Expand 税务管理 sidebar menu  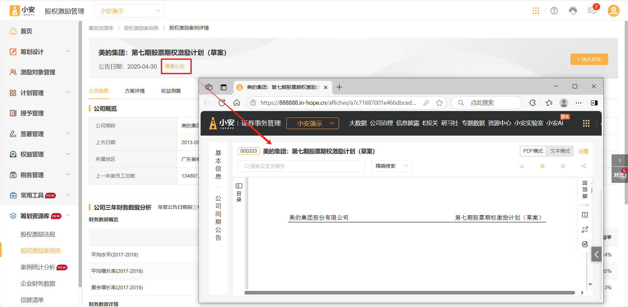pos(39,175)
